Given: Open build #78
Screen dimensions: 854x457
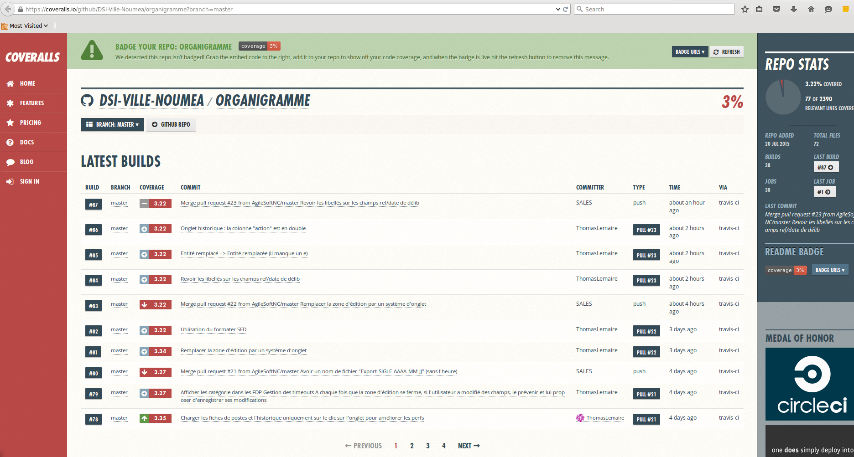Looking at the screenshot, I should [93, 420].
